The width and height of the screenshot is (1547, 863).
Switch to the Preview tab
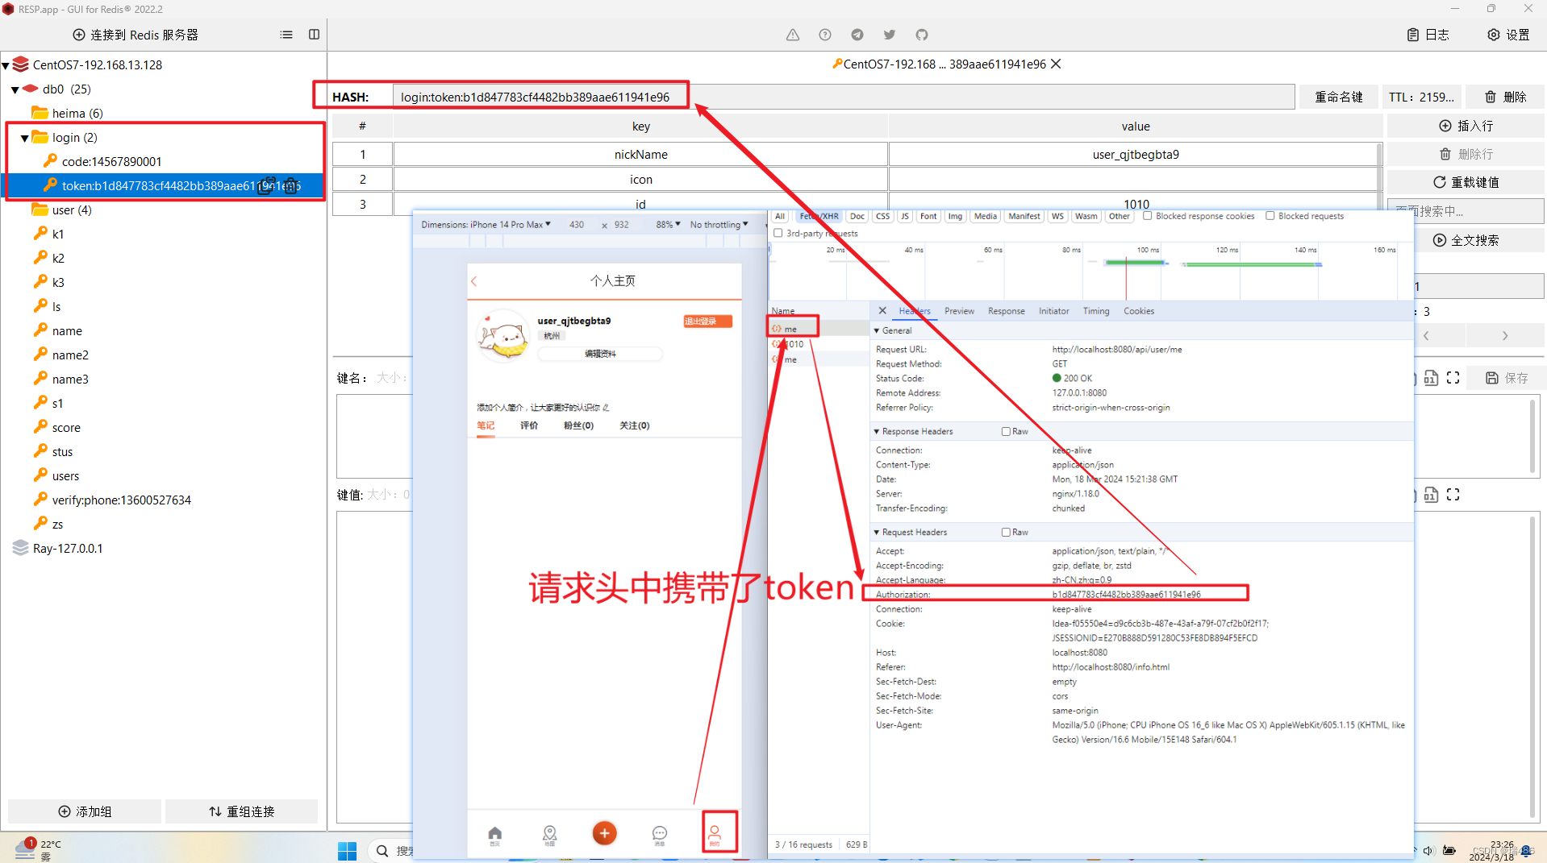959,311
